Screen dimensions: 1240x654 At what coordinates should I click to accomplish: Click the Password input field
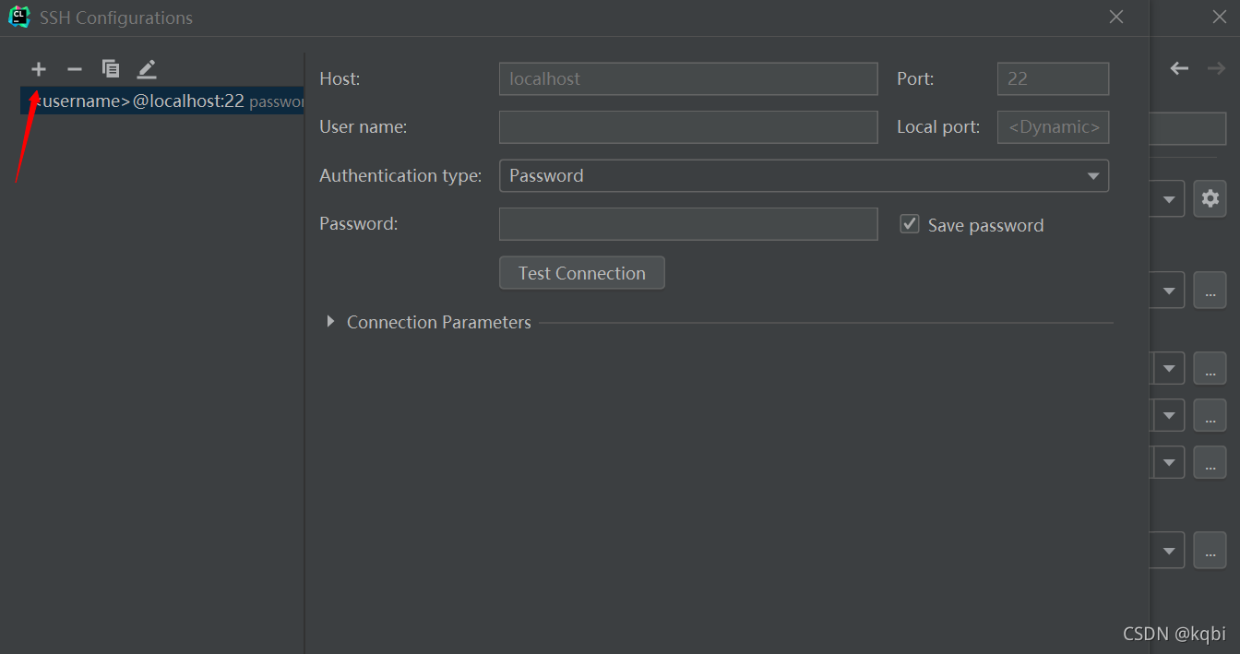tap(687, 224)
